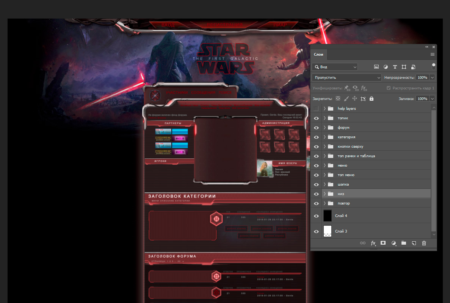Expand the help layers group
The height and width of the screenshot is (303, 450).
coord(325,109)
